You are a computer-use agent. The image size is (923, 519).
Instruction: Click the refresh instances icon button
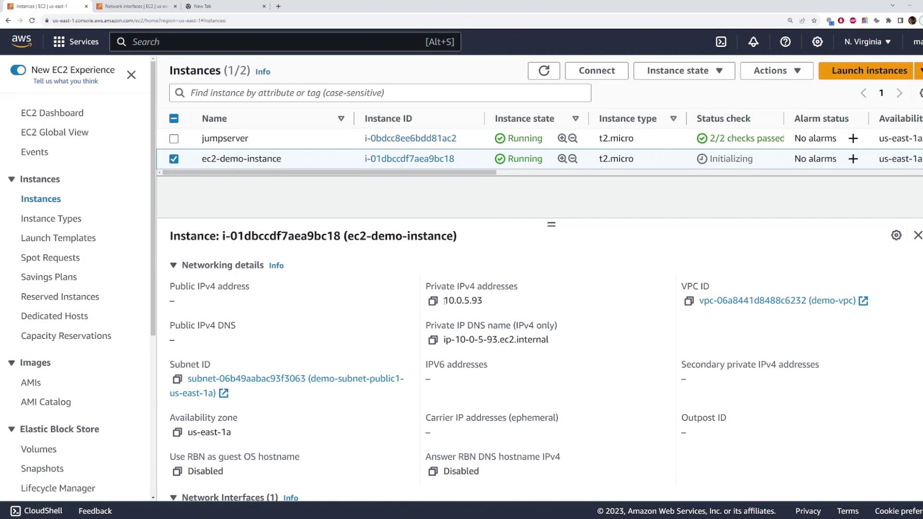[x=544, y=71]
